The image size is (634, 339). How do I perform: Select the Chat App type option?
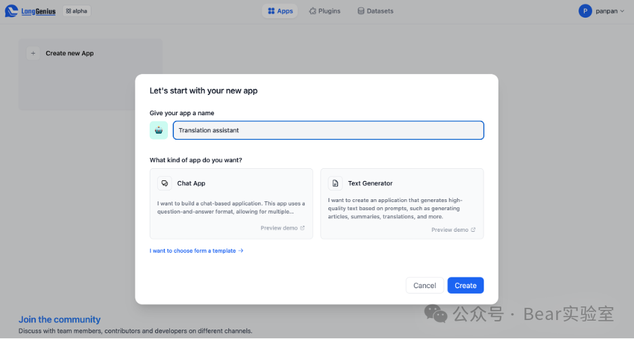click(x=231, y=203)
